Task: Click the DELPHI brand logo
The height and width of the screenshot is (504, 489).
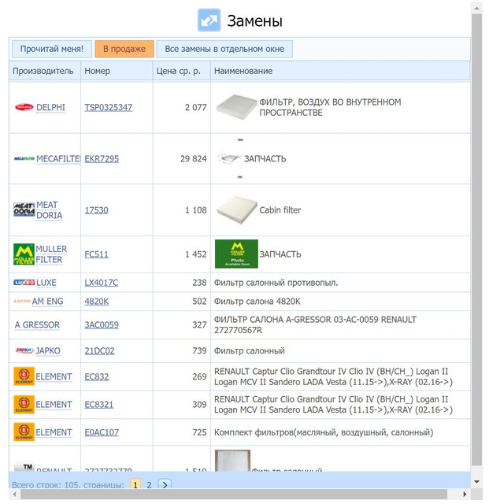Action: point(24,107)
